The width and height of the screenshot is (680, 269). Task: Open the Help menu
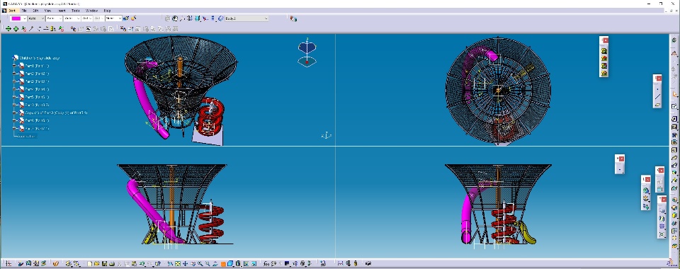tap(107, 10)
